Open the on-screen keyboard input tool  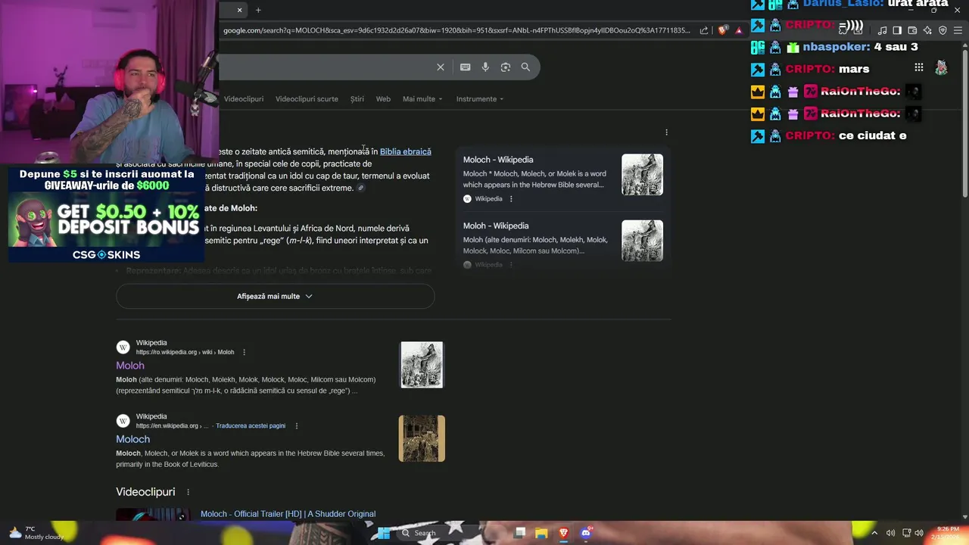(466, 67)
